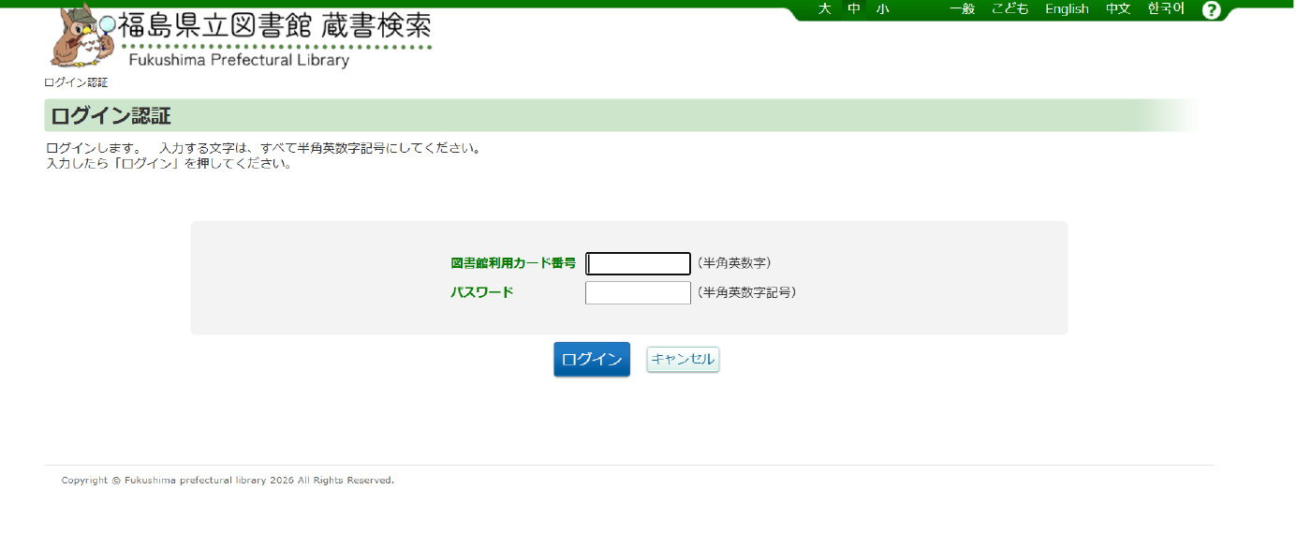Click the ログイン認証 page heading
Screen dimensions: 1297x534
(x=111, y=116)
